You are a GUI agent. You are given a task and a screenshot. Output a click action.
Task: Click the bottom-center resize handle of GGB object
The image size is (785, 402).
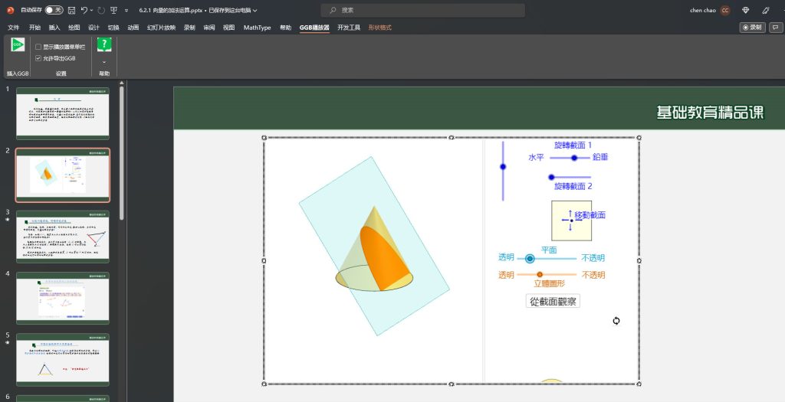pos(451,384)
